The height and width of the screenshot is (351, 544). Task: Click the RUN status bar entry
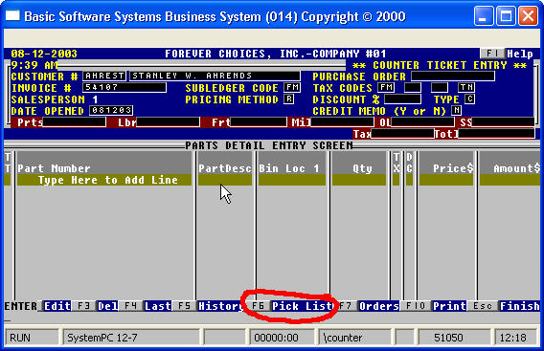(32, 338)
